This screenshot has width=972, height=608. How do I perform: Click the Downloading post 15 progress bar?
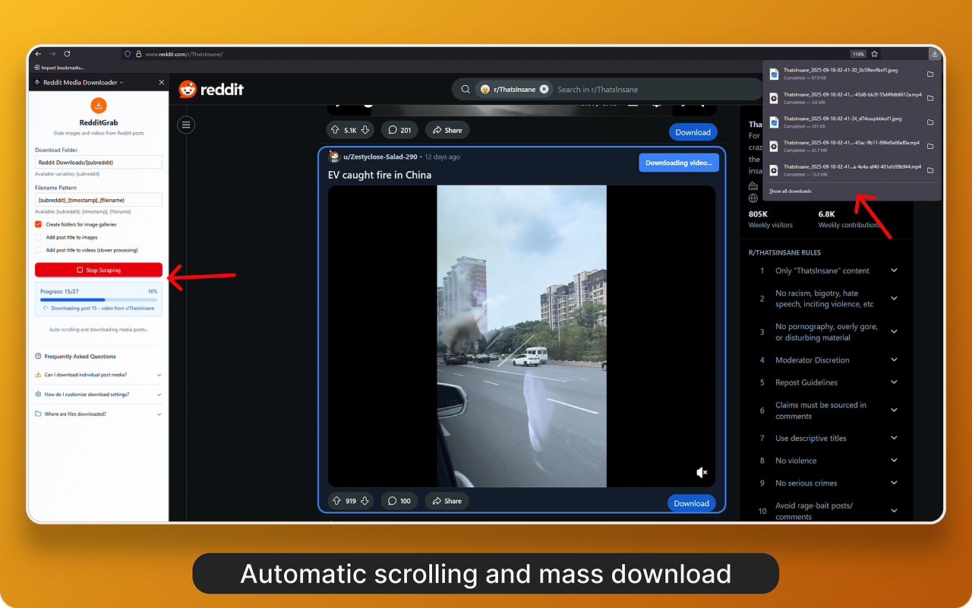[x=97, y=298]
